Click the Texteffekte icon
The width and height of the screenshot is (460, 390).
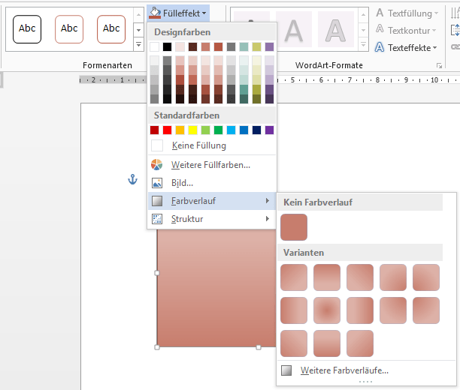click(x=380, y=47)
